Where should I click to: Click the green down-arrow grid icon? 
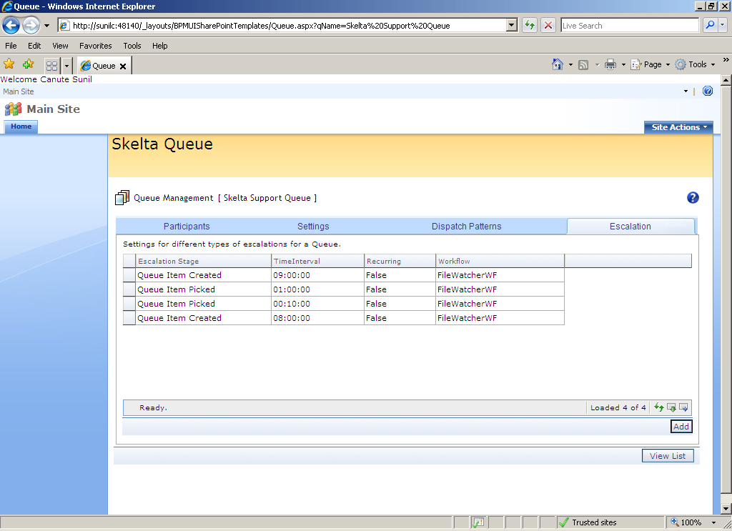pos(671,407)
